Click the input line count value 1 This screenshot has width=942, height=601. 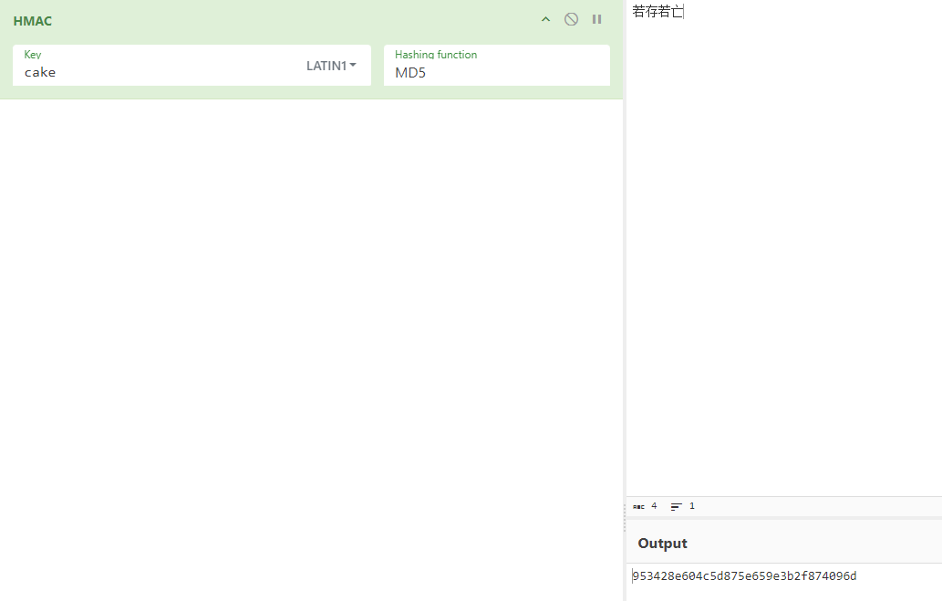[x=692, y=506]
